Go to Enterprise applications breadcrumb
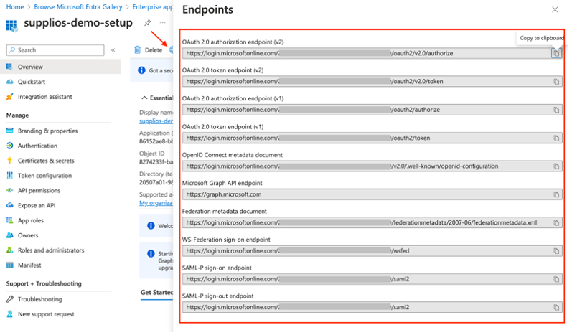This screenshot has width=572, height=335. point(152,7)
